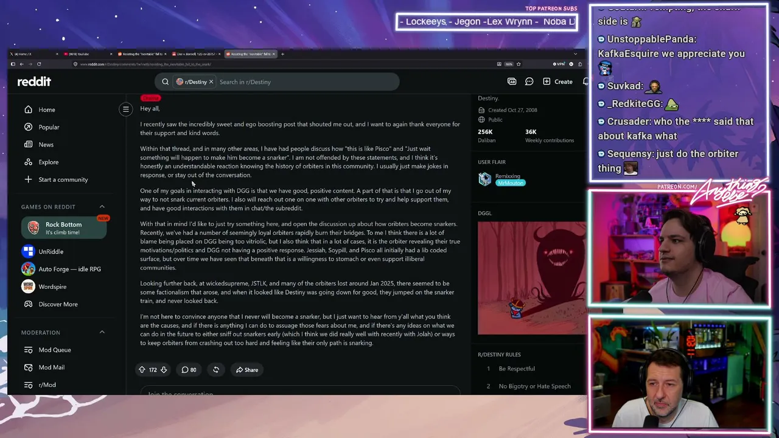Open the Reddit advertise icon

(x=512, y=82)
